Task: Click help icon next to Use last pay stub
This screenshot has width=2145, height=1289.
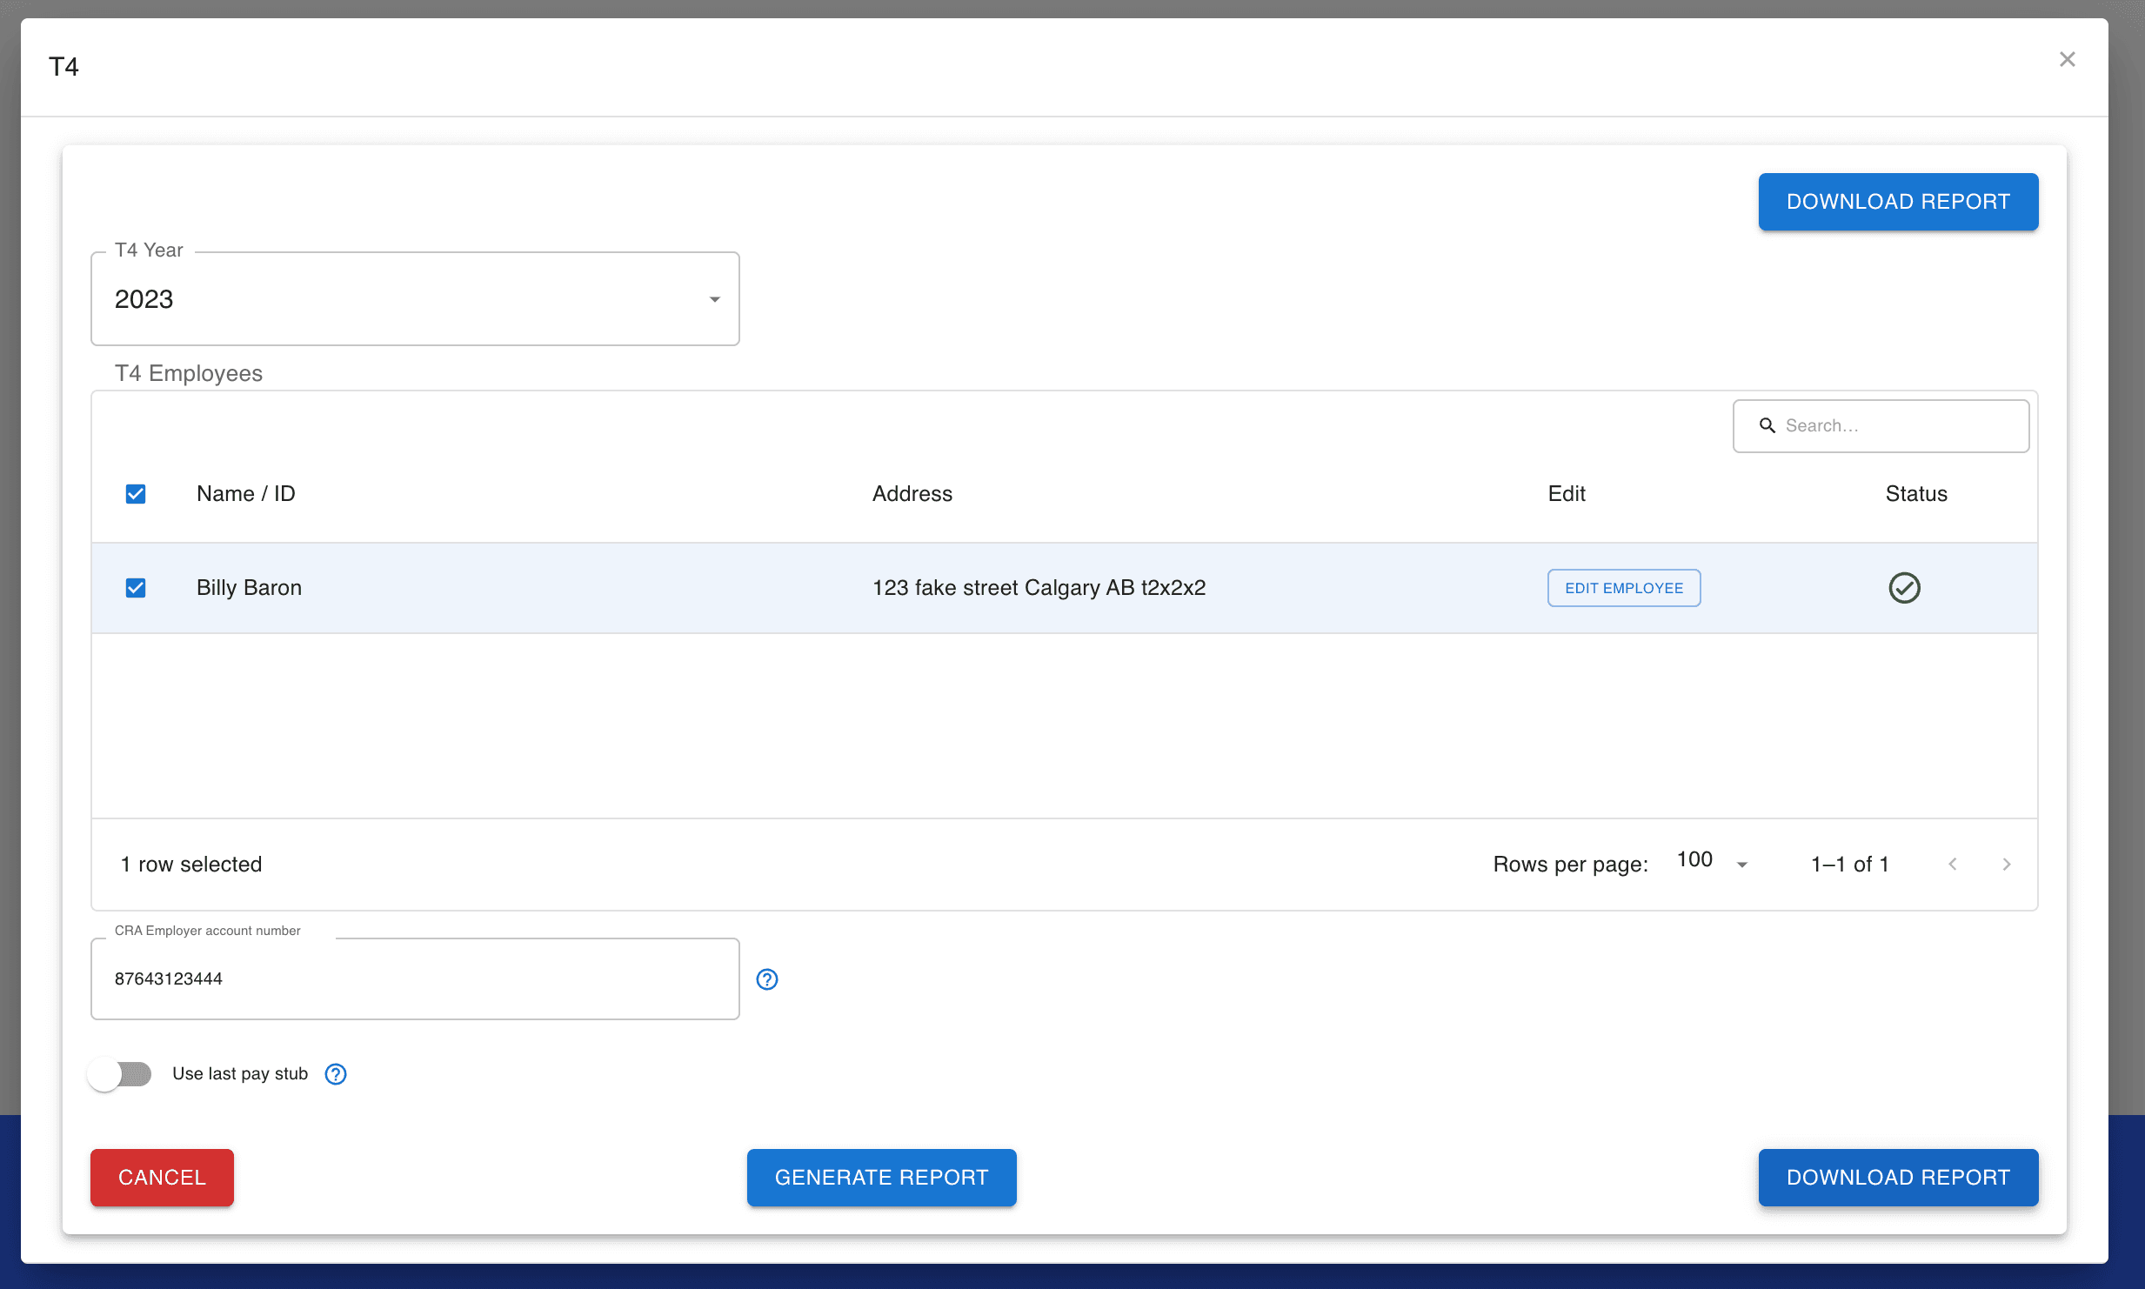Action: (336, 1074)
